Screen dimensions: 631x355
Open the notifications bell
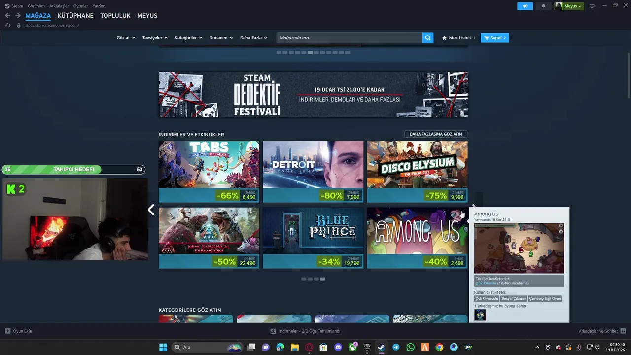pos(543,6)
